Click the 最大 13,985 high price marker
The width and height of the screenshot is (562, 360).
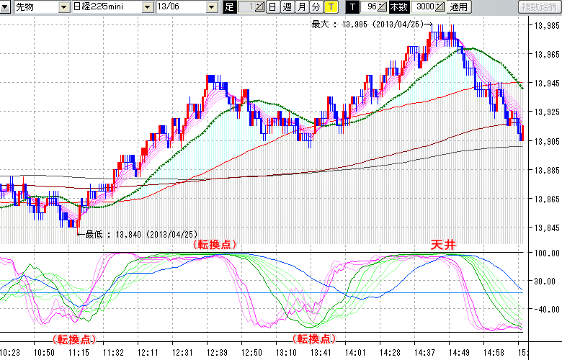(368, 24)
